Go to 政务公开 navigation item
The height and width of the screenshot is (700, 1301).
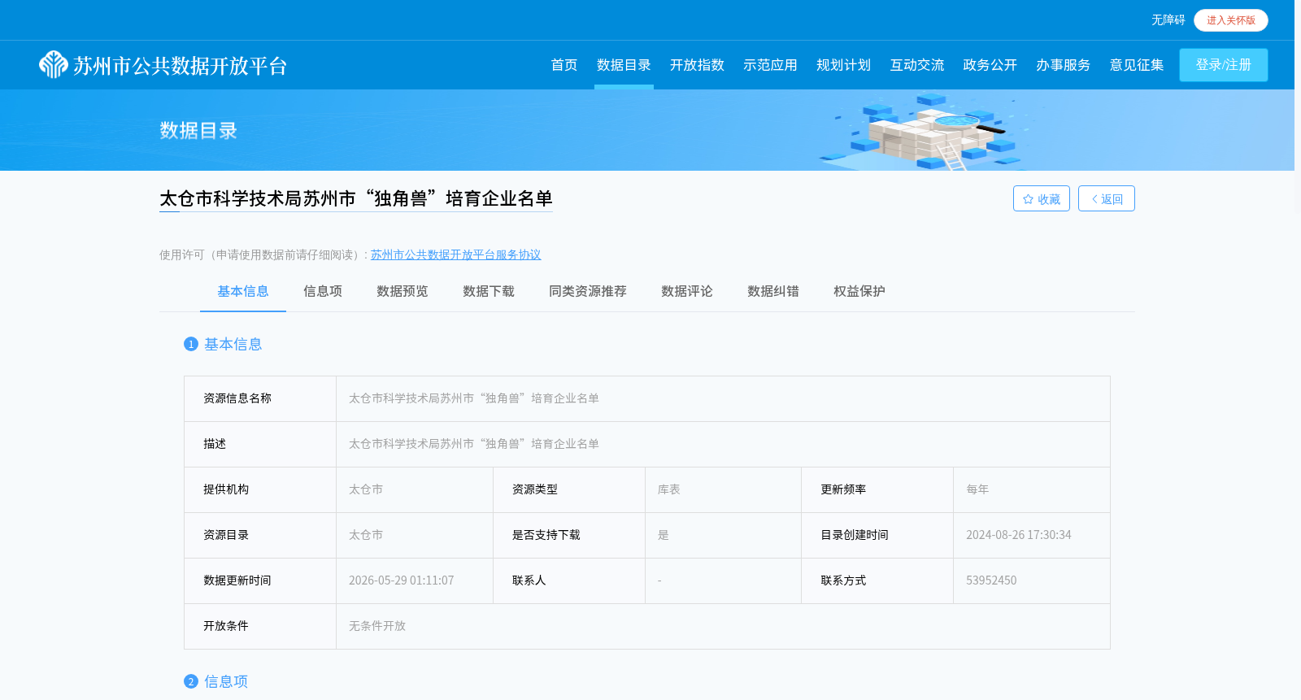point(990,65)
